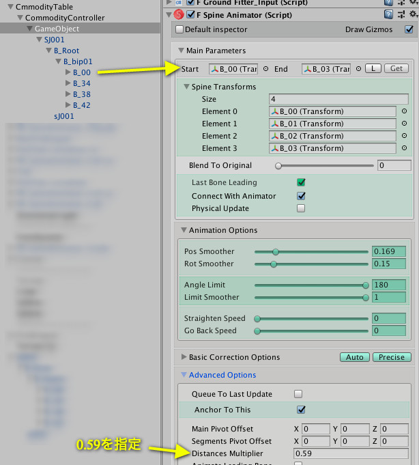Click the Pos Smoother 0.169 value field

389,251
